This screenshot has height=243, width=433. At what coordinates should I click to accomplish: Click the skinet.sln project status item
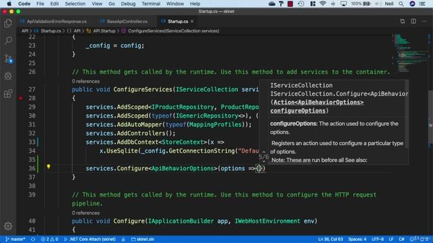click(x=143, y=239)
